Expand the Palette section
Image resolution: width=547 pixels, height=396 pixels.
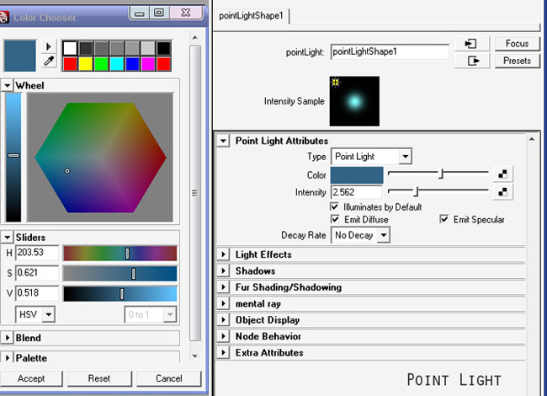tap(7, 357)
